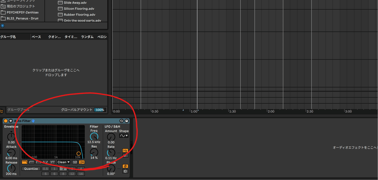Click the orange cutoff handle in filter display
Screen dimensions: 378x180
pyautogui.click(x=78, y=154)
